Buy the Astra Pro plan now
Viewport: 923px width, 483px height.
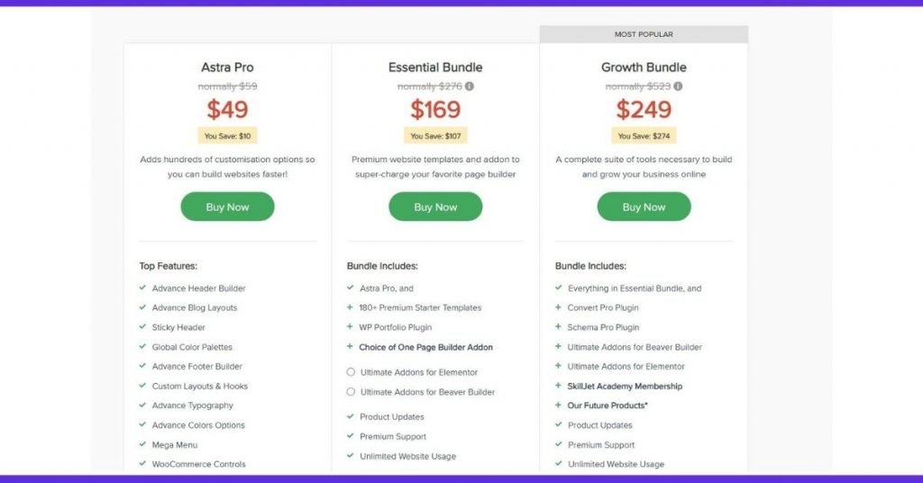point(227,206)
